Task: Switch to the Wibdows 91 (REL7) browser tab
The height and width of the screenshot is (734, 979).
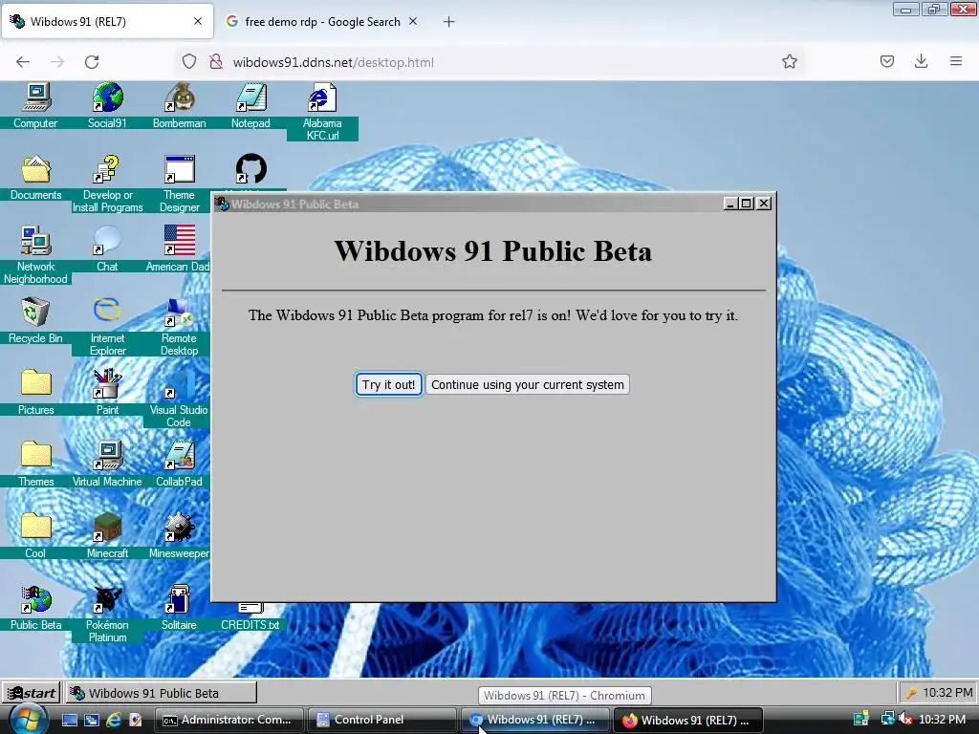Action: [107, 22]
